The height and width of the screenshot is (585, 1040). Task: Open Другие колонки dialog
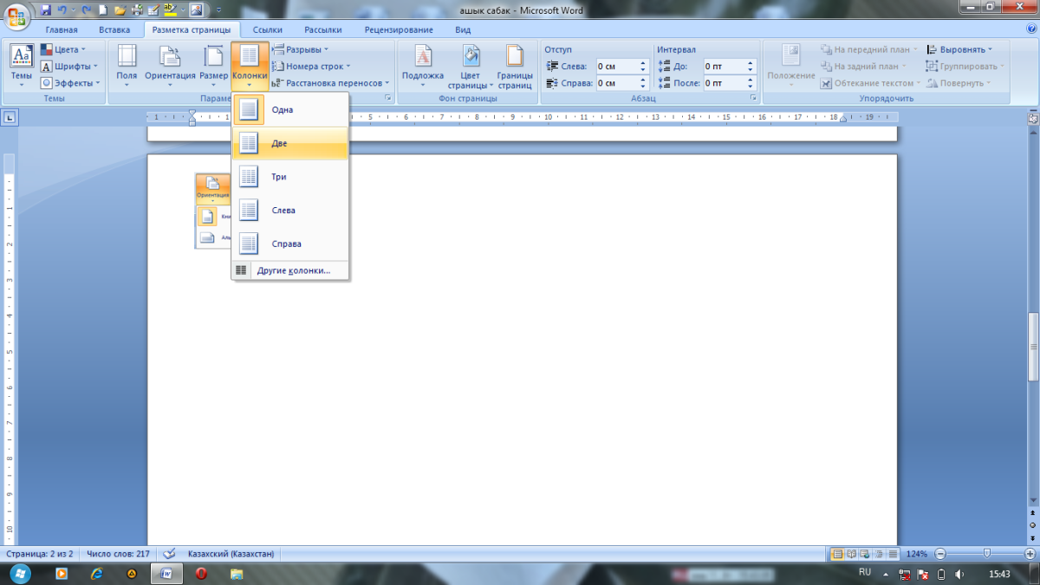290,270
